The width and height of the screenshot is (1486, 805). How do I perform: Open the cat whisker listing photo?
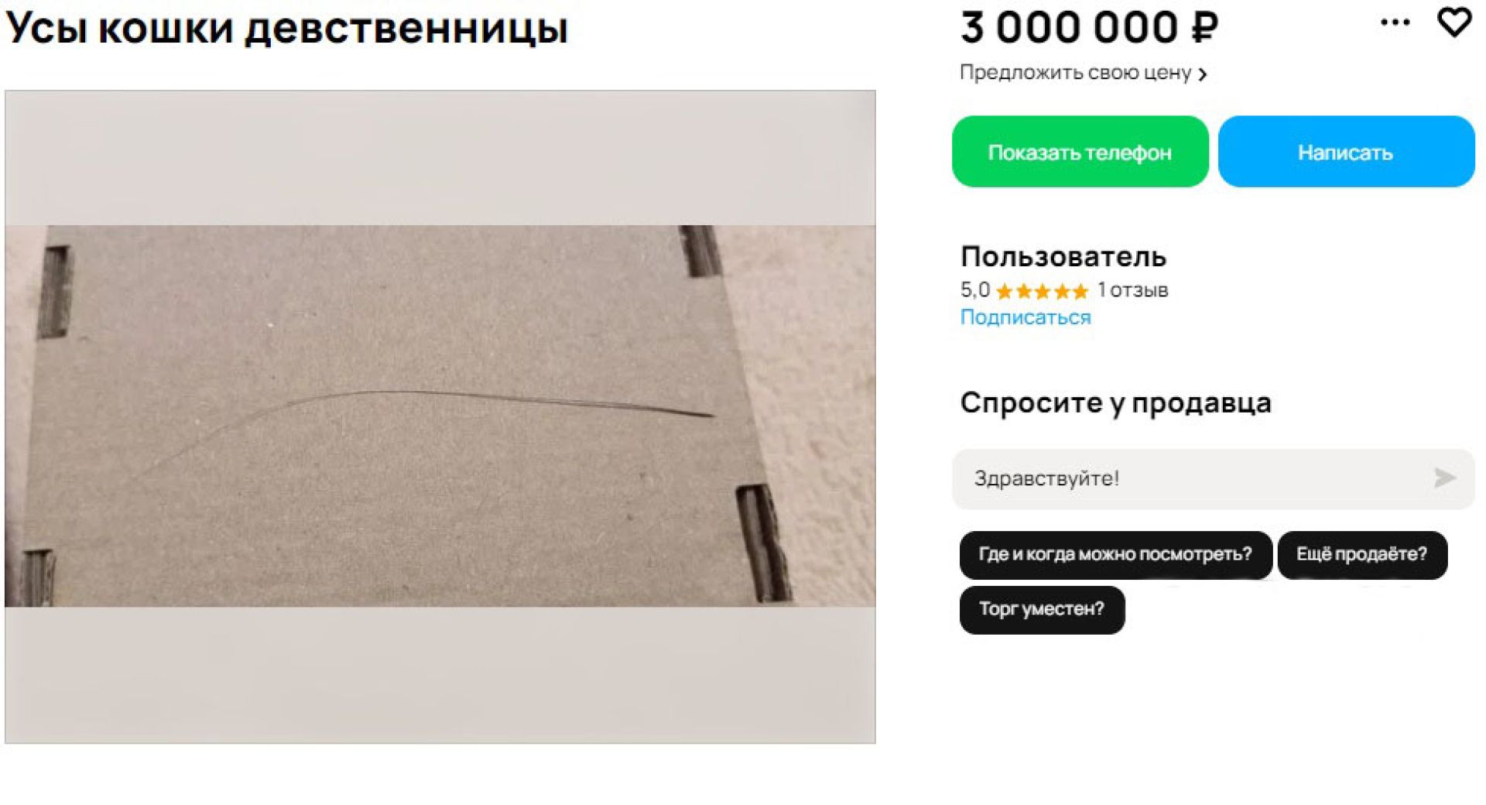(x=440, y=416)
